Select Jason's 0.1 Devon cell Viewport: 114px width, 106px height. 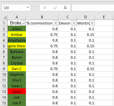point(68,91)
